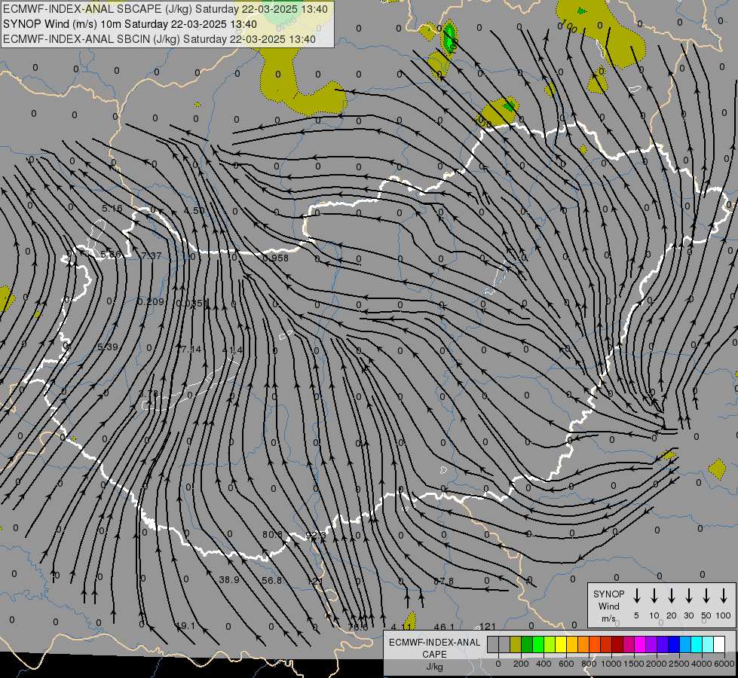This screenshot has height=678, width=738.
Task: Choose the pure blue CAPE legend swatch
Action: 675,644
